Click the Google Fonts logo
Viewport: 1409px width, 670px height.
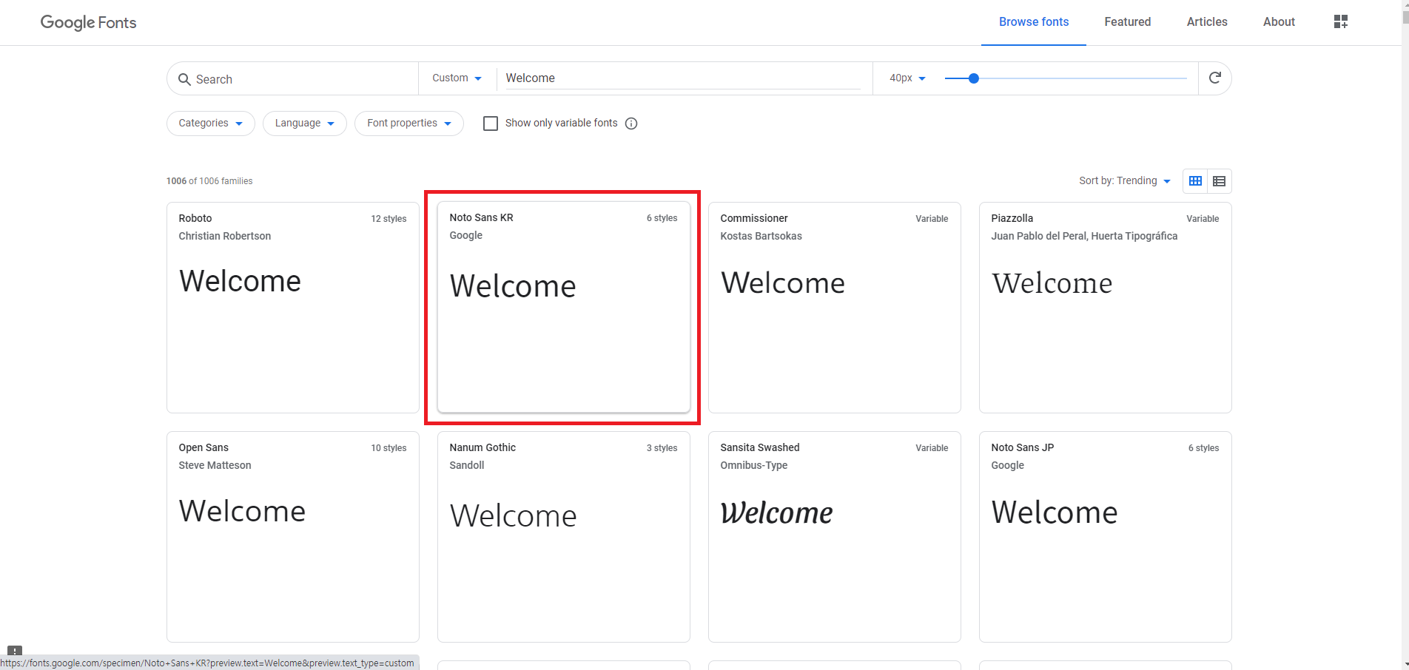(x=88, y=22)
